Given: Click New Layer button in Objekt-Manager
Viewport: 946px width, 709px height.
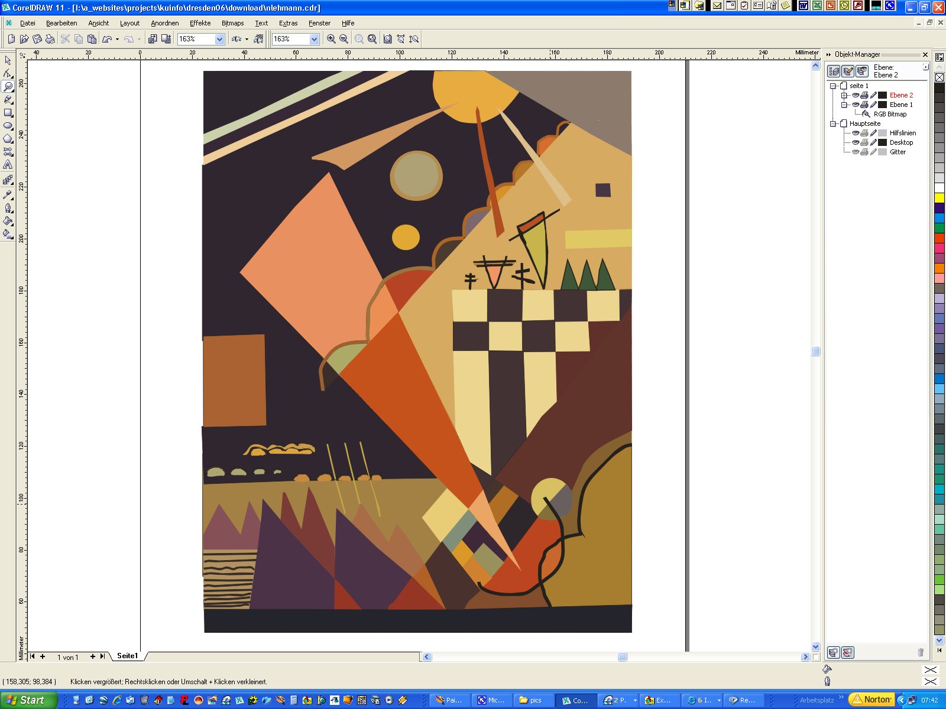Looking at the screenshot, I should [833, 652].
